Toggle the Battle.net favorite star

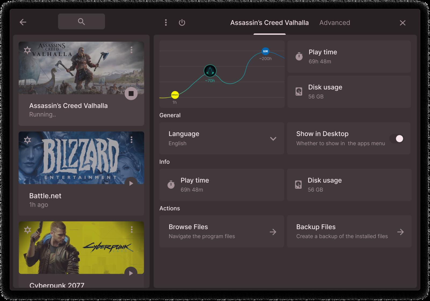[x=27, y=140]
